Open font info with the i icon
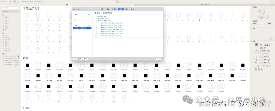 point(10,2)
